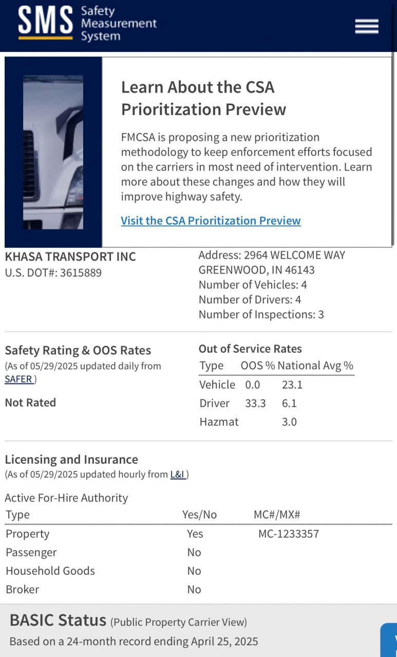Click the MC-1233357 authority number
This screenshot has height=657, width=397.
pos(288,534)
